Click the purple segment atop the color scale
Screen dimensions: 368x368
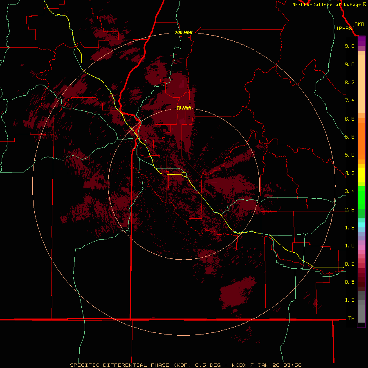point(361,41)
